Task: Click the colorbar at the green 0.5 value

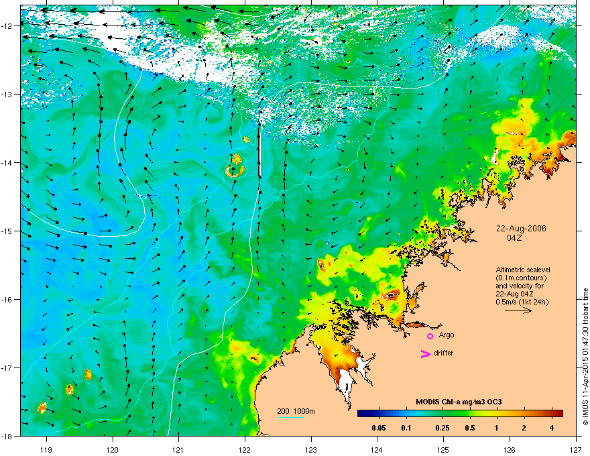Action: [470, 413]
